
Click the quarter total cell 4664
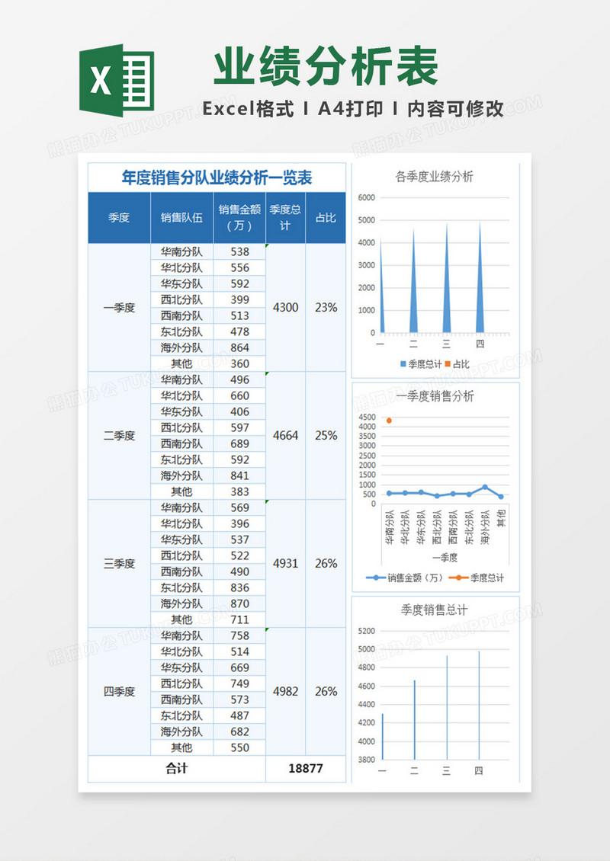coord(286,436)
